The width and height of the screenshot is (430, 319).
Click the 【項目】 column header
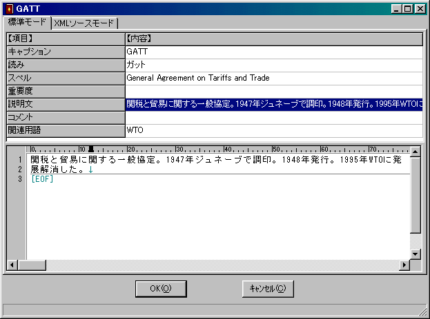pos(66,39)
